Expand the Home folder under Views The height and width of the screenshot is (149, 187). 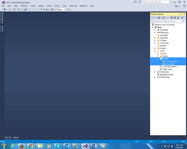tap(157, 56)
